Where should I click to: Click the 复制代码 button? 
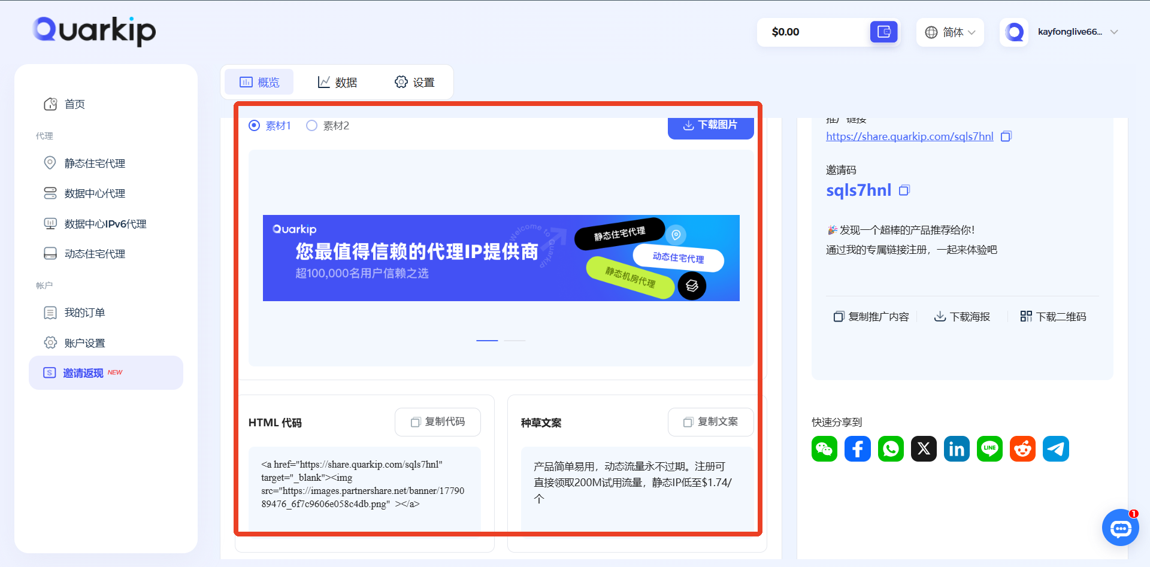(x=438, y=422)
